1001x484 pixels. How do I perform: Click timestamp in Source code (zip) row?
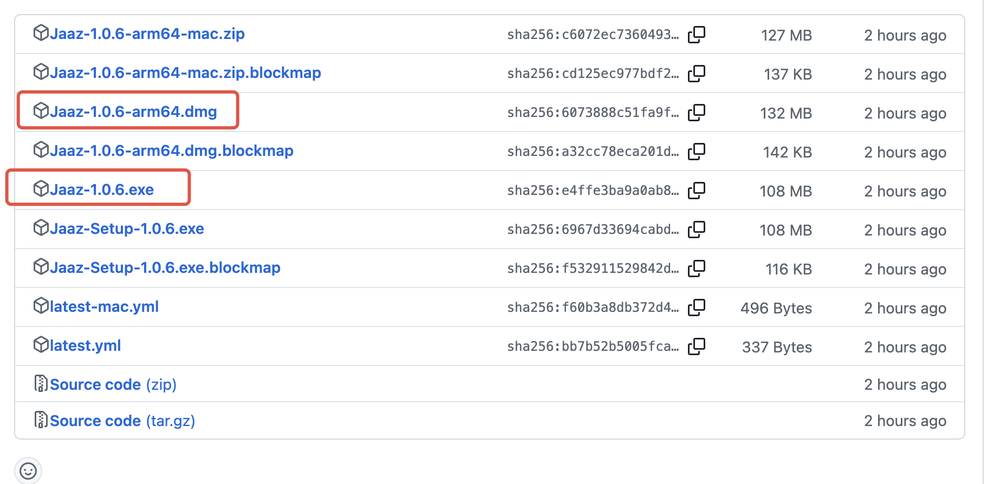point(905,384)
